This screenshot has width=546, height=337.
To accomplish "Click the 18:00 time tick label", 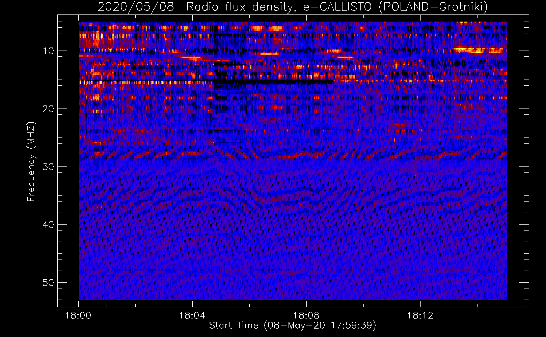I will click(78, 316).
